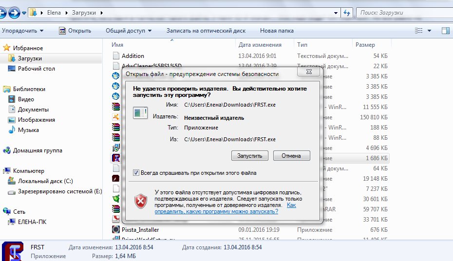Image resolution: width=453 pixels, height=261 pixels.
Task: Click the Загрузки breadcrumb in the address bar
Action: [x=84, y=13]
